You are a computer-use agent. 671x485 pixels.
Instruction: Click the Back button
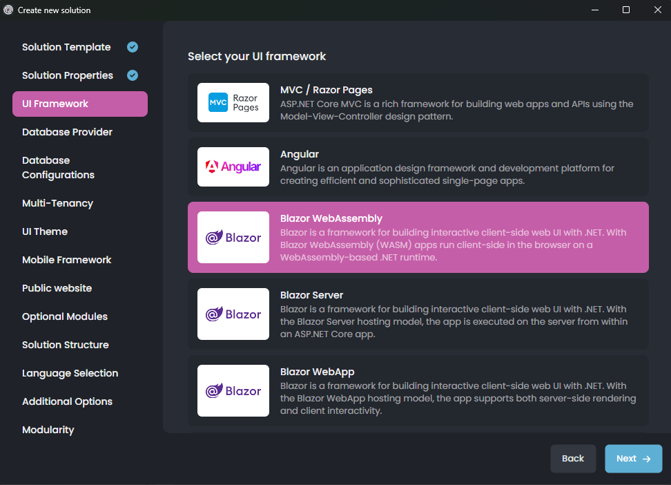point(573,459)
